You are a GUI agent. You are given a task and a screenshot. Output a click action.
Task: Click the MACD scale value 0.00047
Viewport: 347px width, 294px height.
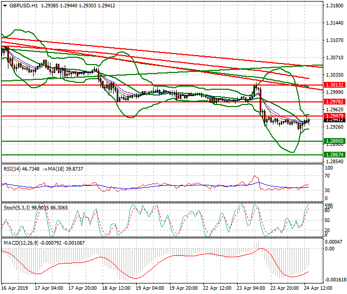[x=333, y=242]
